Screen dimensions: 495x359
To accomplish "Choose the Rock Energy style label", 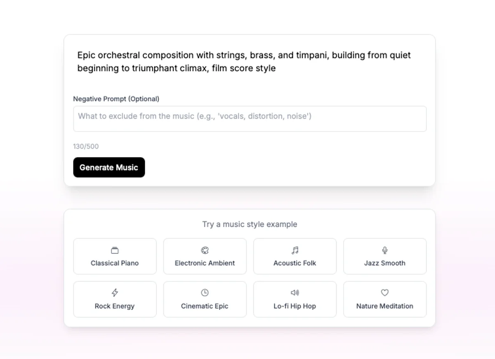I will coord(115,306).
